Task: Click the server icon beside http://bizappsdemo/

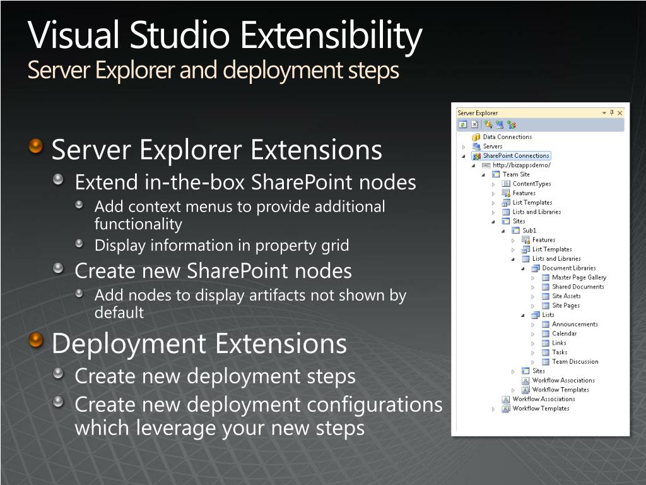Action: pos(486,165)
